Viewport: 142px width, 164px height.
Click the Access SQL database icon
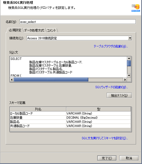(x=136, y=8)
